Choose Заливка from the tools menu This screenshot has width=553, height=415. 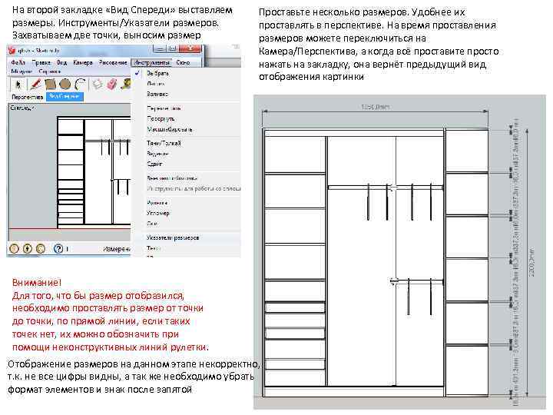pos(157,95)
